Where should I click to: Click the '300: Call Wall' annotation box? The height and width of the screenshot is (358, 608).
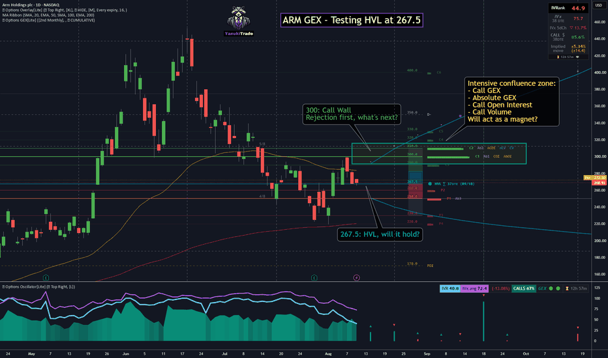pos(352,114)
